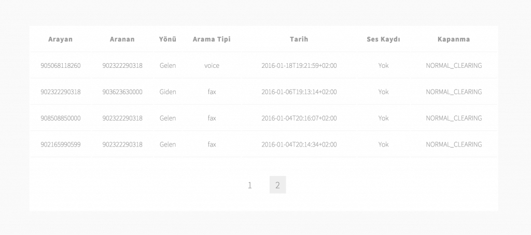Image resolution: width=531 pixels, height=235 pixels.
Task: Click the Aranan column header
Action: [122, 39]
